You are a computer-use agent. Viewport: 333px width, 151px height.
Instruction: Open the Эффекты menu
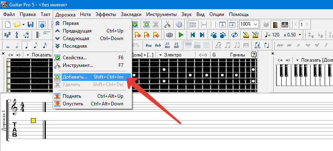pyautogui.click(x=106, y=14)
